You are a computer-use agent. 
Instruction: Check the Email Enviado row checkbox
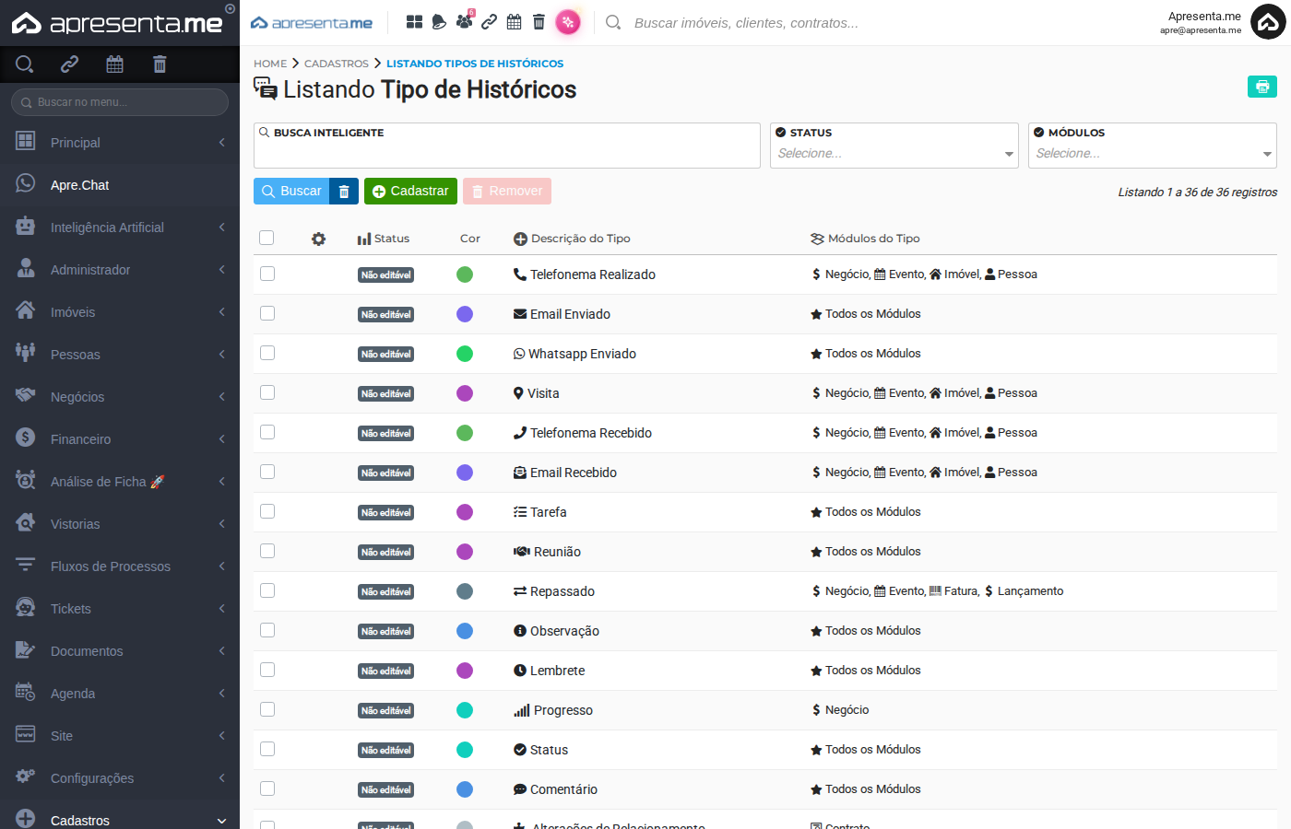pyautogui.click(x=267, y=313)
